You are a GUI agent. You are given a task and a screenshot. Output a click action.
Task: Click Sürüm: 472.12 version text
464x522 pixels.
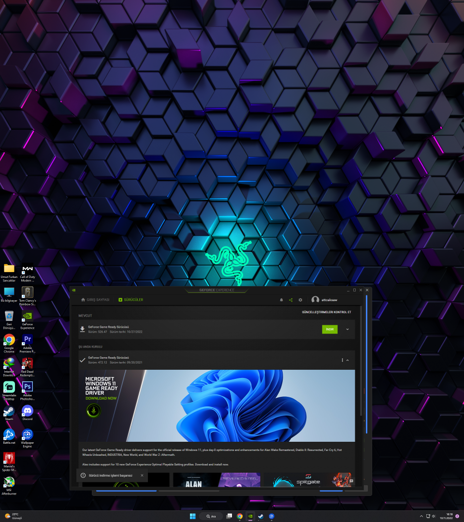tap(98, 362)
